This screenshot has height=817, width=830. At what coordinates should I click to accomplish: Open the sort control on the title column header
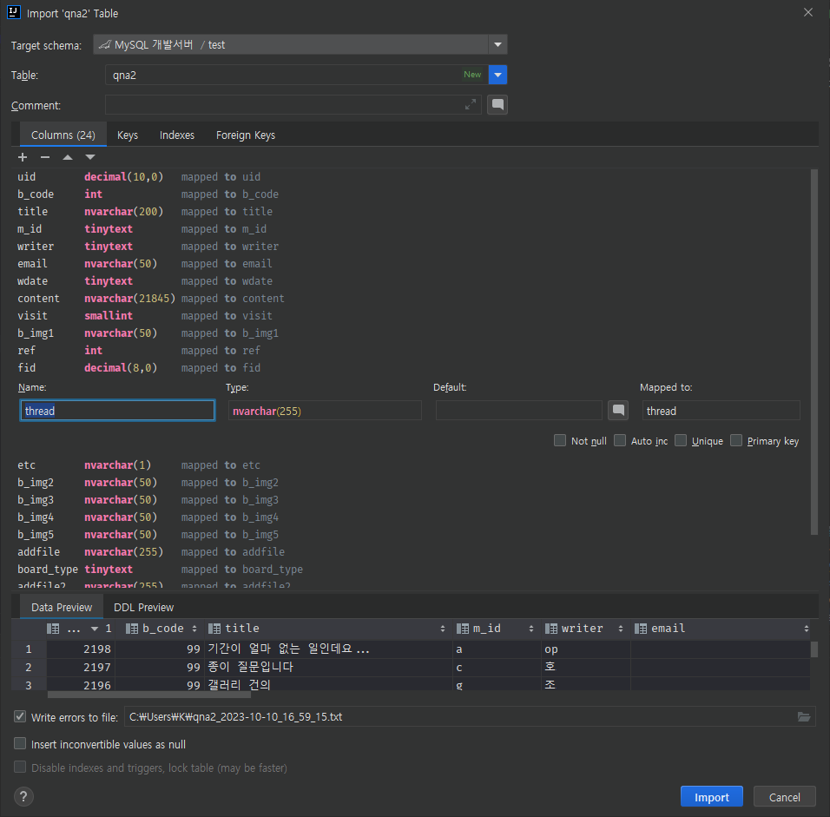click(444, 628)
